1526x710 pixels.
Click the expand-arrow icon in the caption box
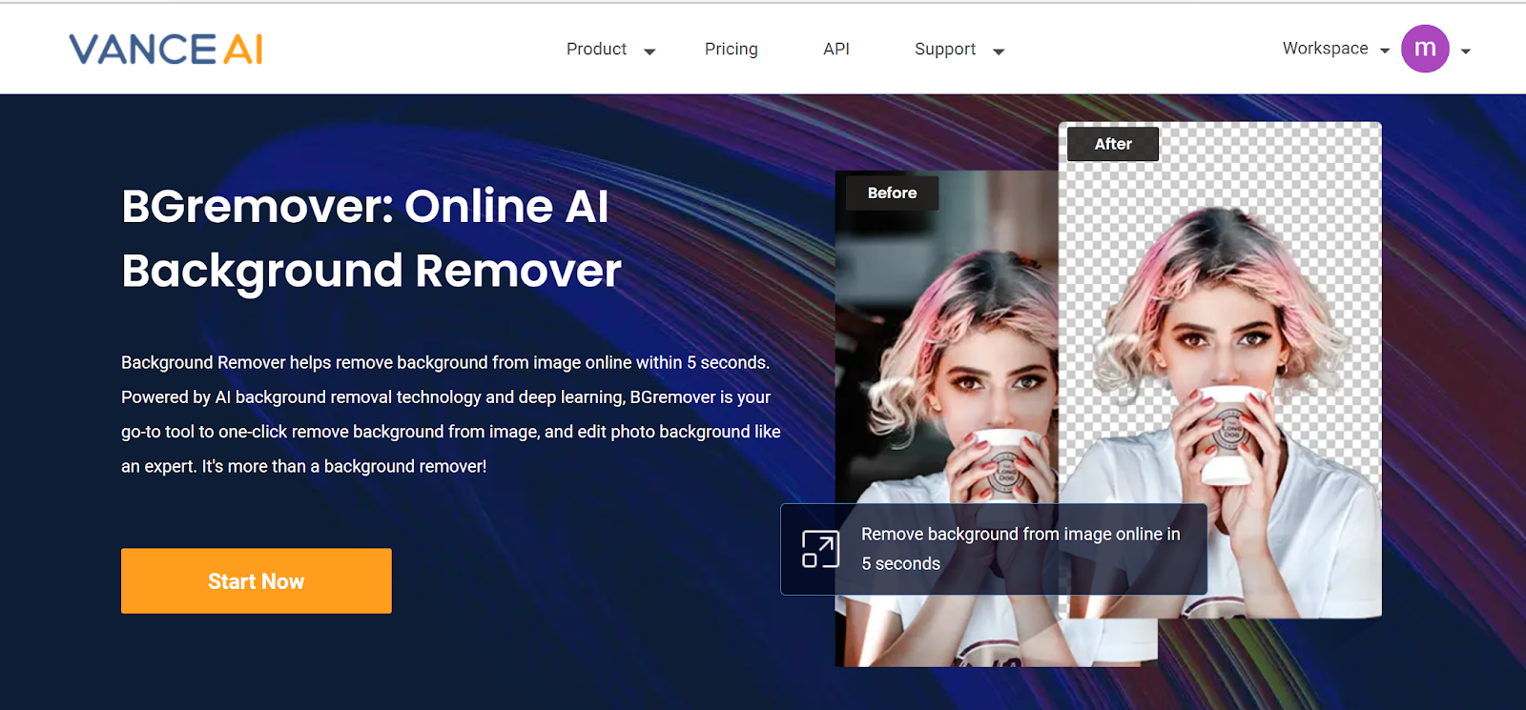(x=820, y=549)
